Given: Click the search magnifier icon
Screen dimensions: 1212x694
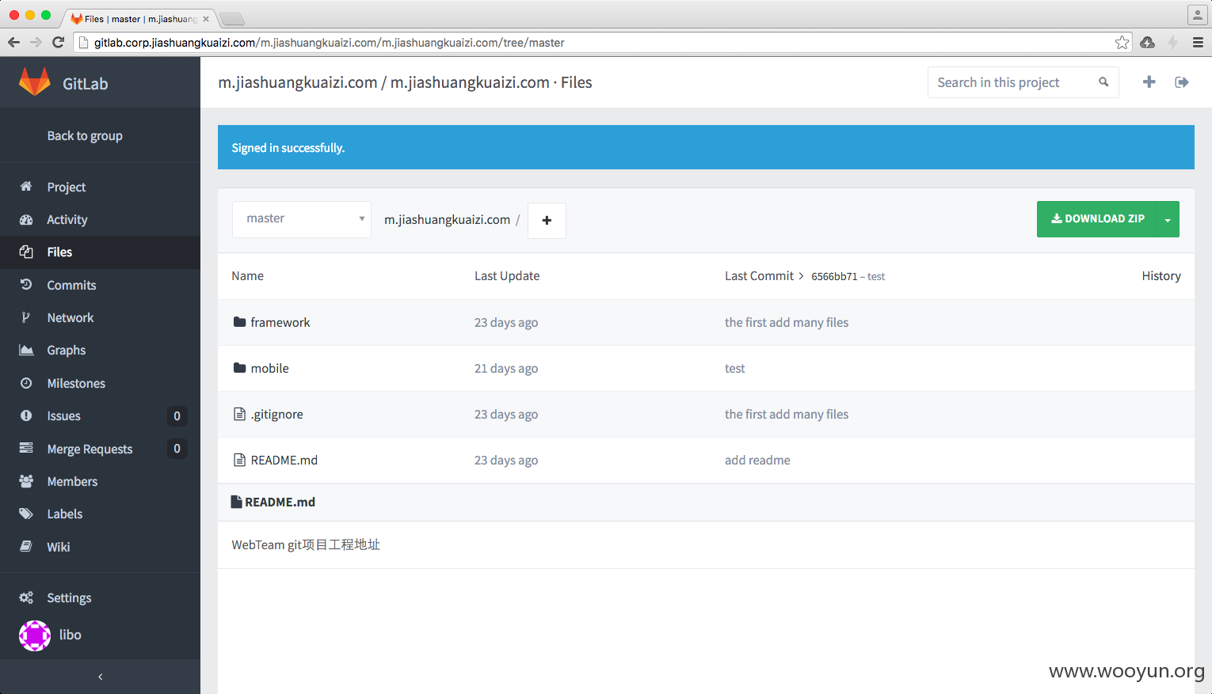Looking at the screenshot, I should 1103,82.
